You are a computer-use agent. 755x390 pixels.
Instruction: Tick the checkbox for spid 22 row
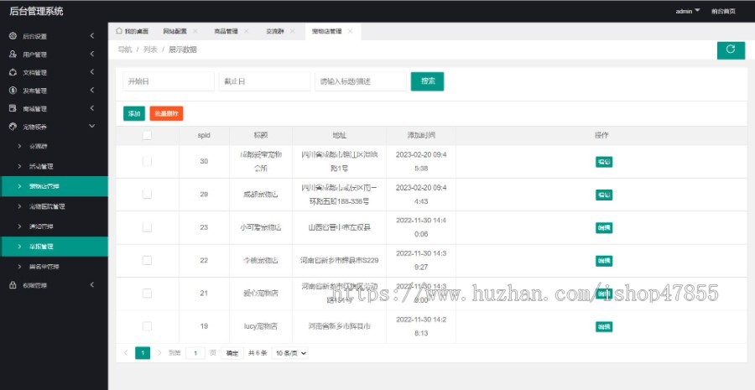tap(147, 260)
